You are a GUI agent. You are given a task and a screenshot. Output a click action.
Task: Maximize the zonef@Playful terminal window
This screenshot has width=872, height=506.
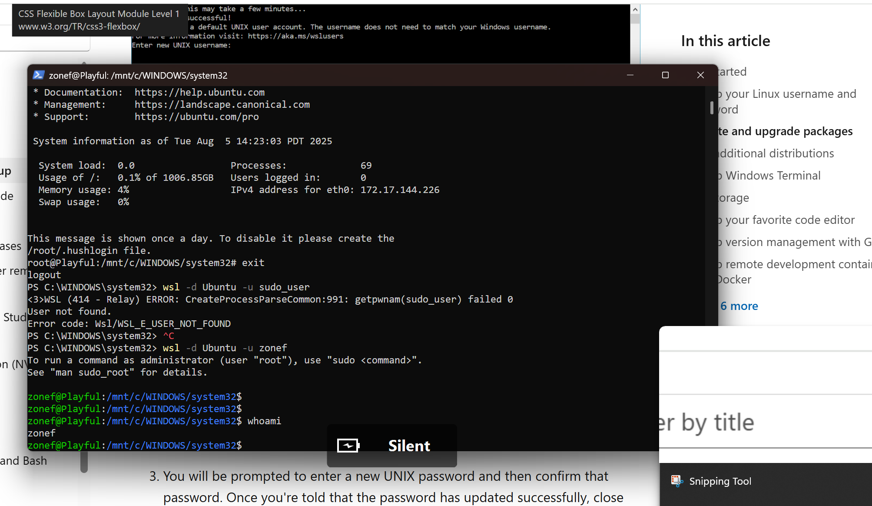(x=665, y=75)
